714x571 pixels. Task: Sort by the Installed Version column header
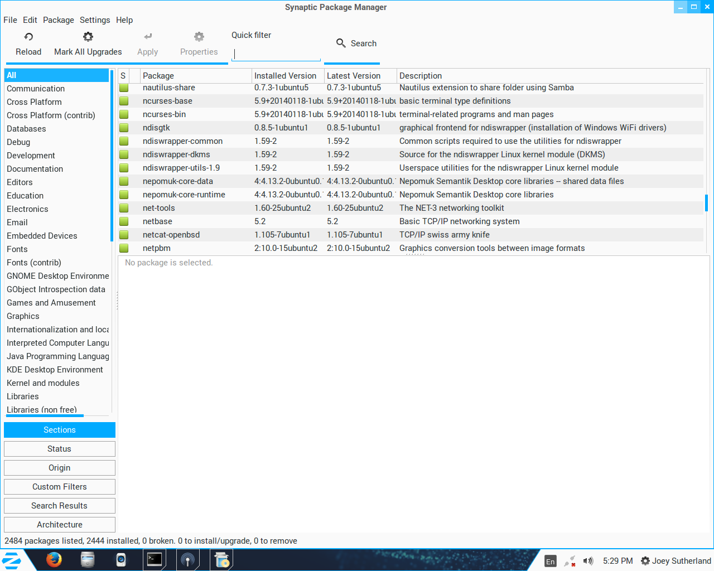click(x=287, y=76)
